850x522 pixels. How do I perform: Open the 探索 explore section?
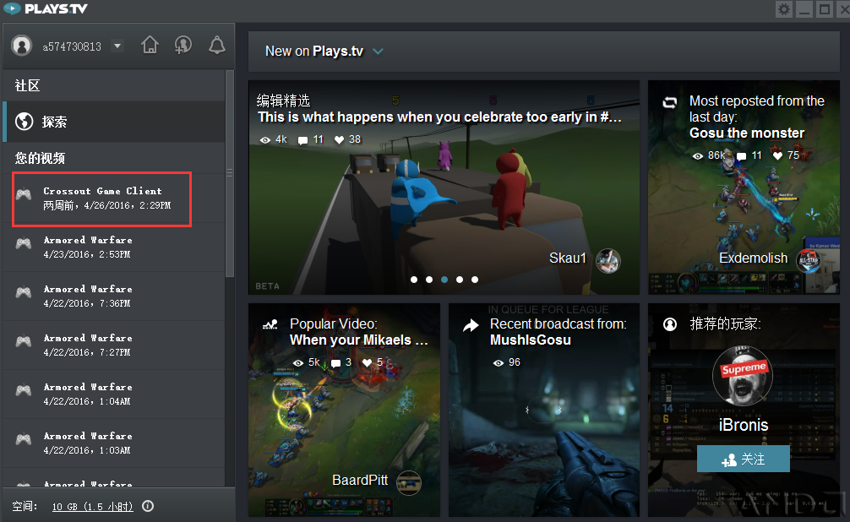(114, 122)
